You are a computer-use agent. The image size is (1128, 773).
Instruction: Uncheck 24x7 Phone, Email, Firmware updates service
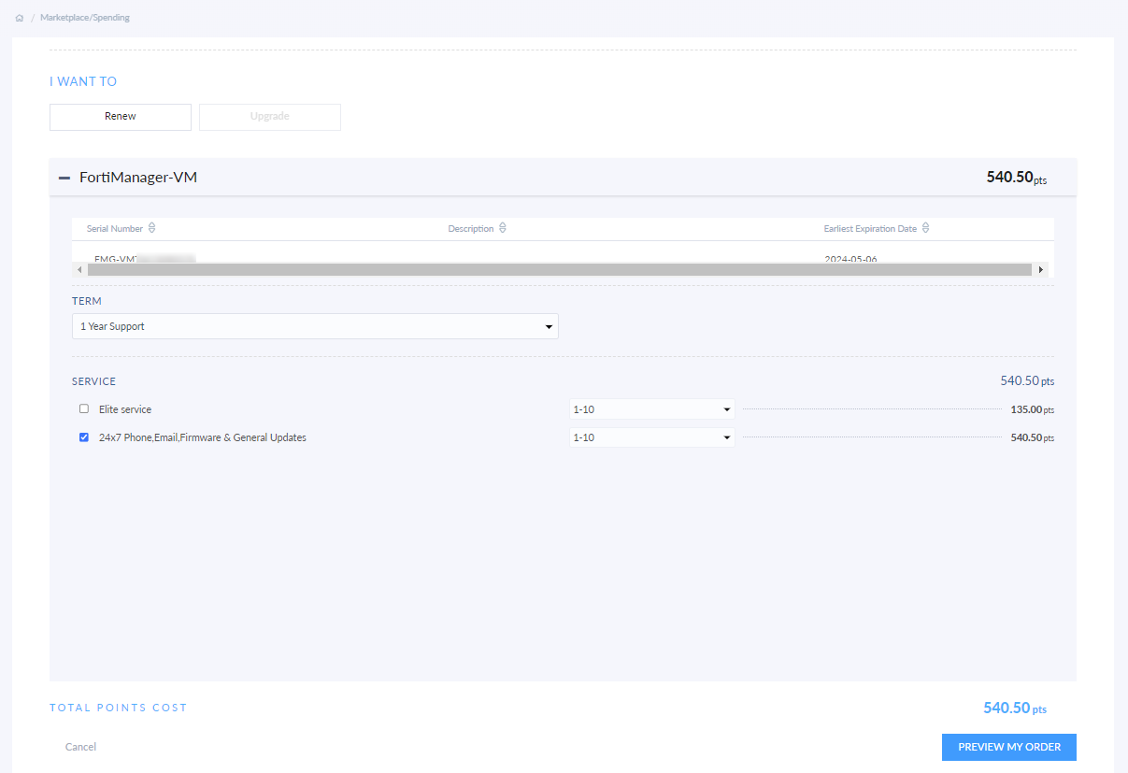point(84,437)
